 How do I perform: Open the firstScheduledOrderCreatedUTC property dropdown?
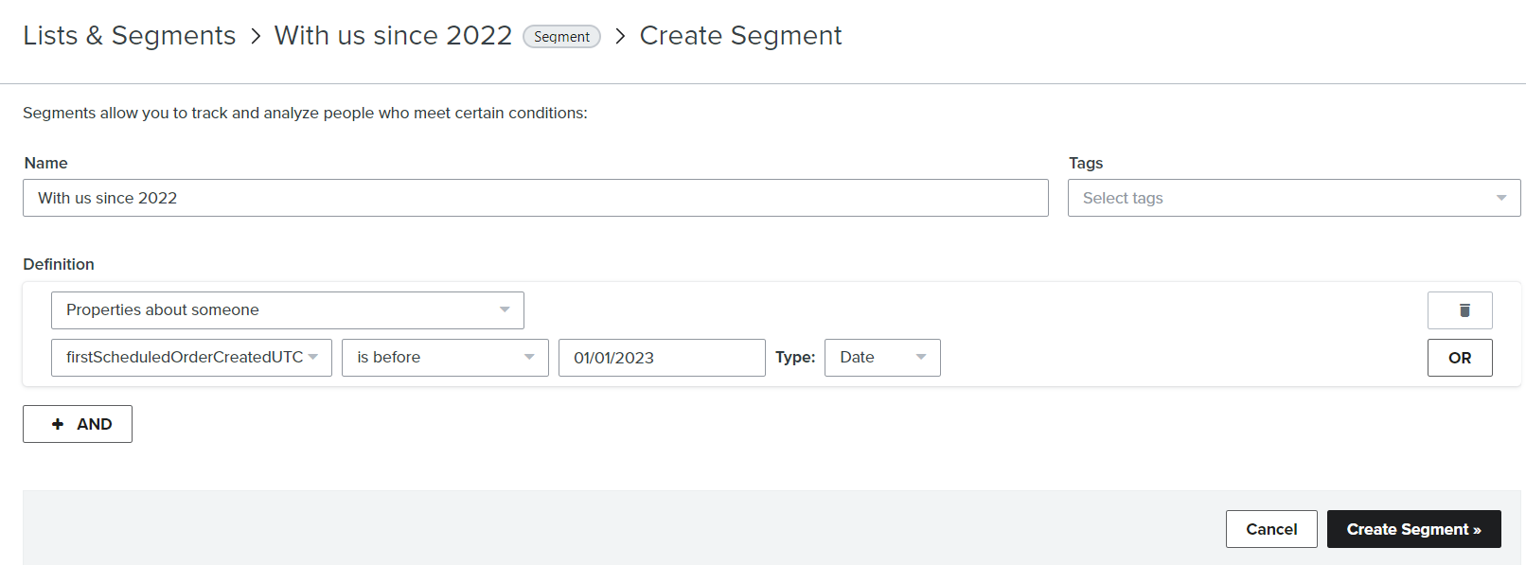[191, 358]
